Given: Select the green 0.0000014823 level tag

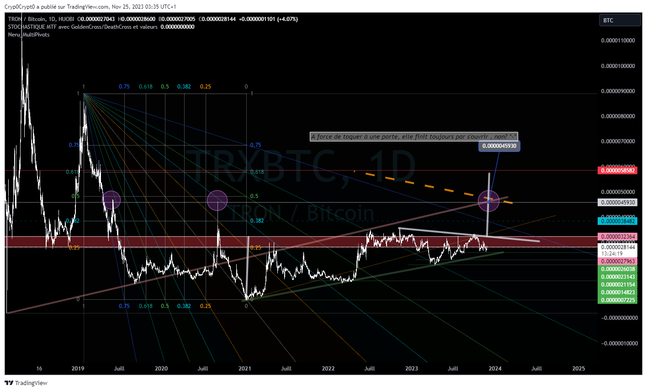Looking at the screenshot, I should click(x=618, y=292).
